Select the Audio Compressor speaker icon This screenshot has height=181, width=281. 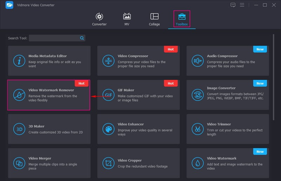197,61
